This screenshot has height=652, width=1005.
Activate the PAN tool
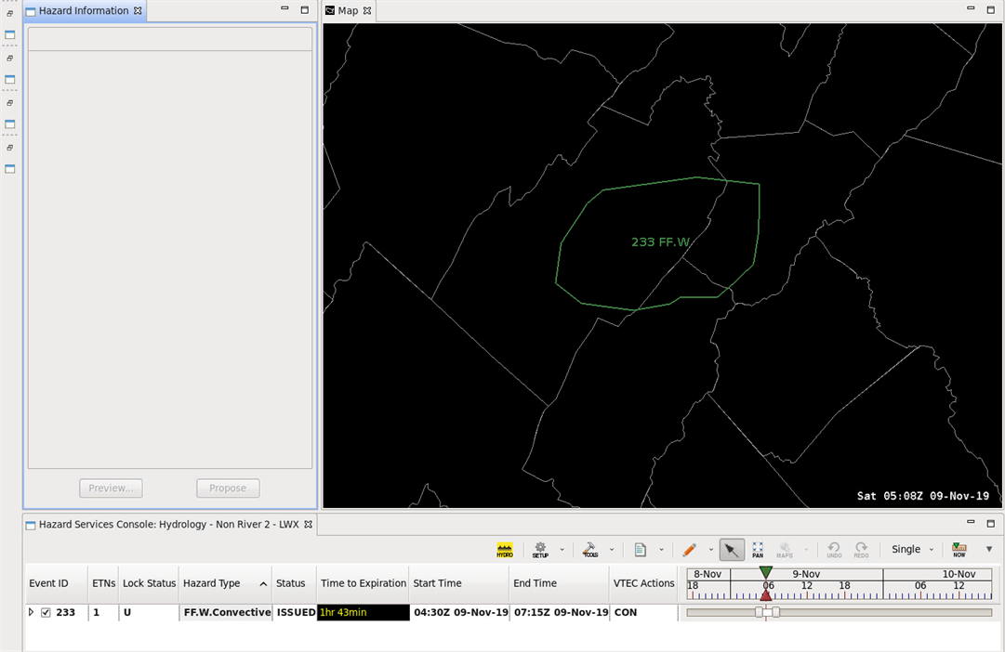[x=758, y=550]
